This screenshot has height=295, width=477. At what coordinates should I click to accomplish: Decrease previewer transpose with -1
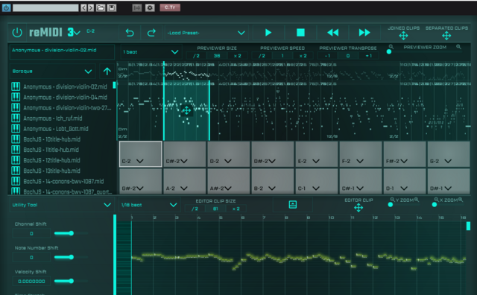(x=327, y=56)
